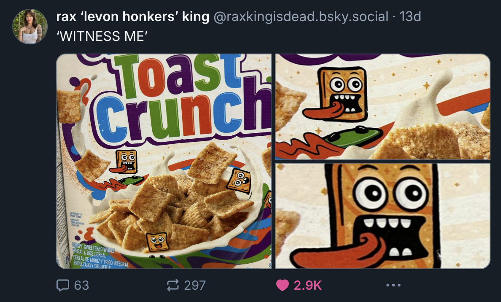Open the left cereal box photo
This screenshot has width=501, height=302.
tap(164, 161)
